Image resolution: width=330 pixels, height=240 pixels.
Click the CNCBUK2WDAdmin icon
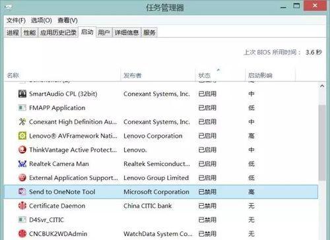22,234
